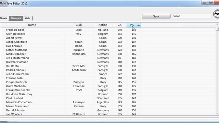Viewport: 219px width, 123px height.
Task: Sort by the Club column header
Action: [79, 25]
